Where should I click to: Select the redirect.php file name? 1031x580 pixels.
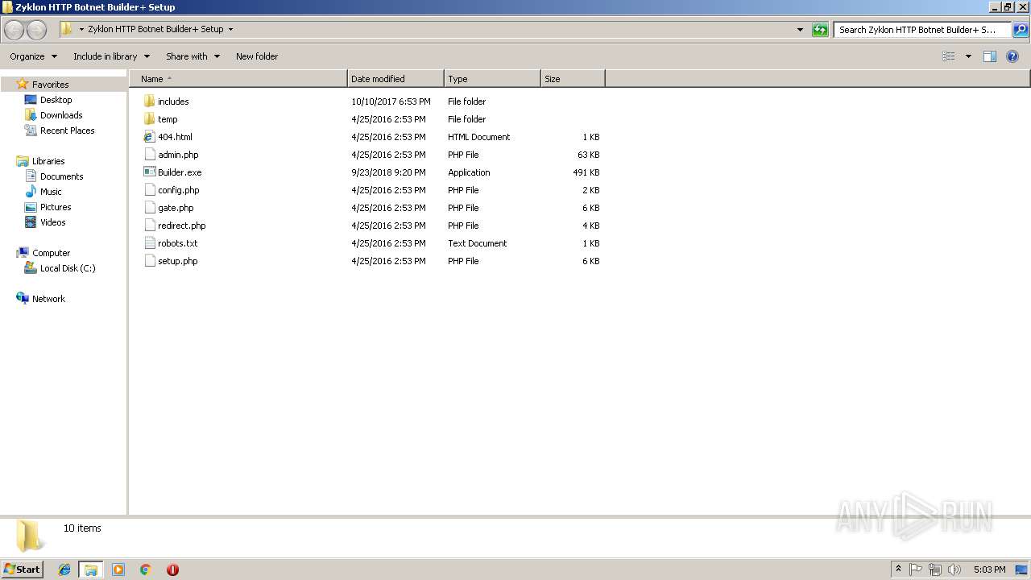[182, 226]
